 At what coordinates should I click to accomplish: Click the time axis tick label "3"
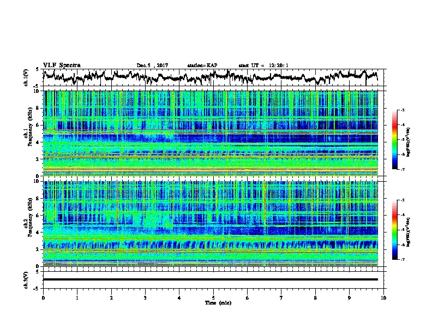tap(145, 298)
